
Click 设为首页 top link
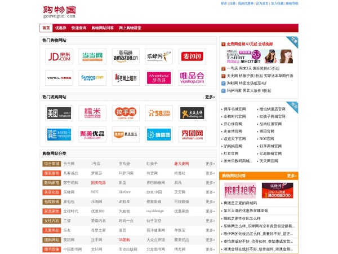pos(262,3)
